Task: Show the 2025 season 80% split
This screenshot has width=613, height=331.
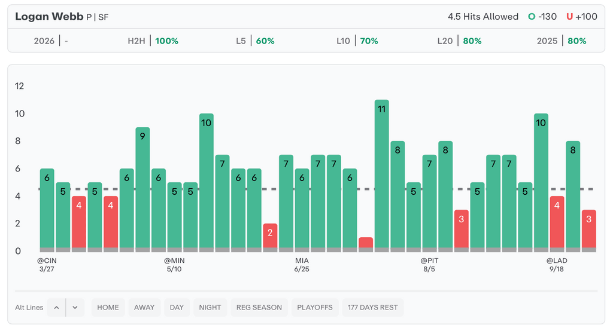Action: pos(562,41)
